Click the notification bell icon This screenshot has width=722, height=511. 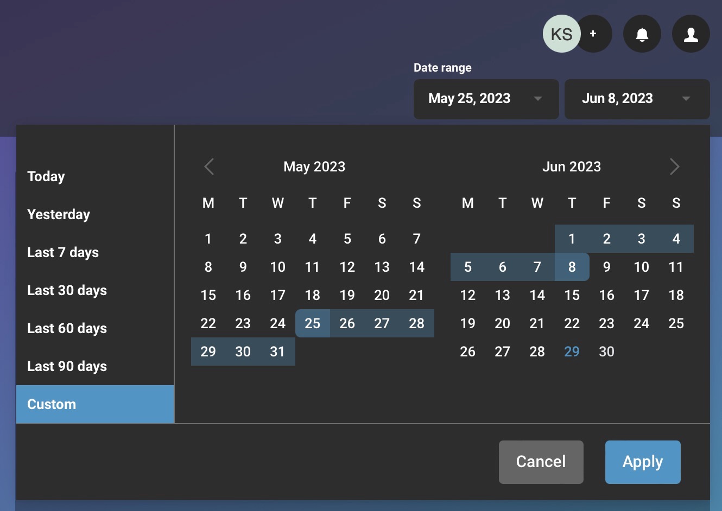(x=642, y=34)
